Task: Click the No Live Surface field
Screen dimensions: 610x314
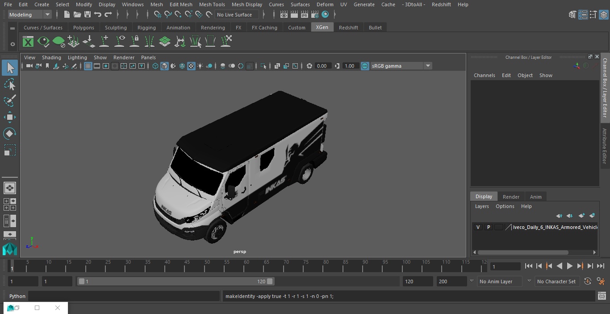Action: click(236, 15)
